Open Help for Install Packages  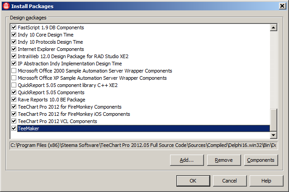(266, 181)
